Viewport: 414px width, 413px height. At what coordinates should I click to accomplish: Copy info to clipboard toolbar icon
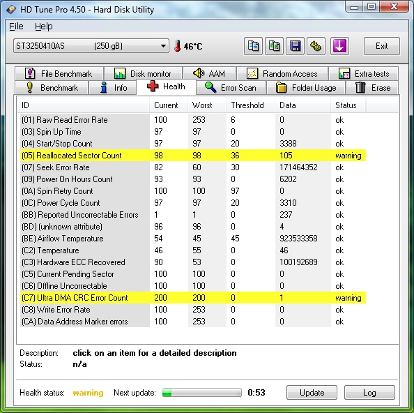253,46
